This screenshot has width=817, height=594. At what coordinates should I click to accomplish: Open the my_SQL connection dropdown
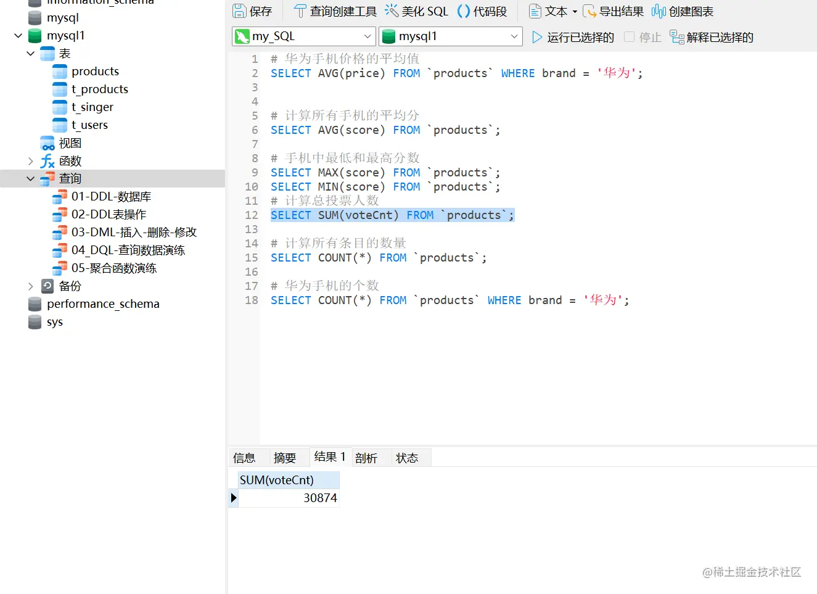(367, 36)
